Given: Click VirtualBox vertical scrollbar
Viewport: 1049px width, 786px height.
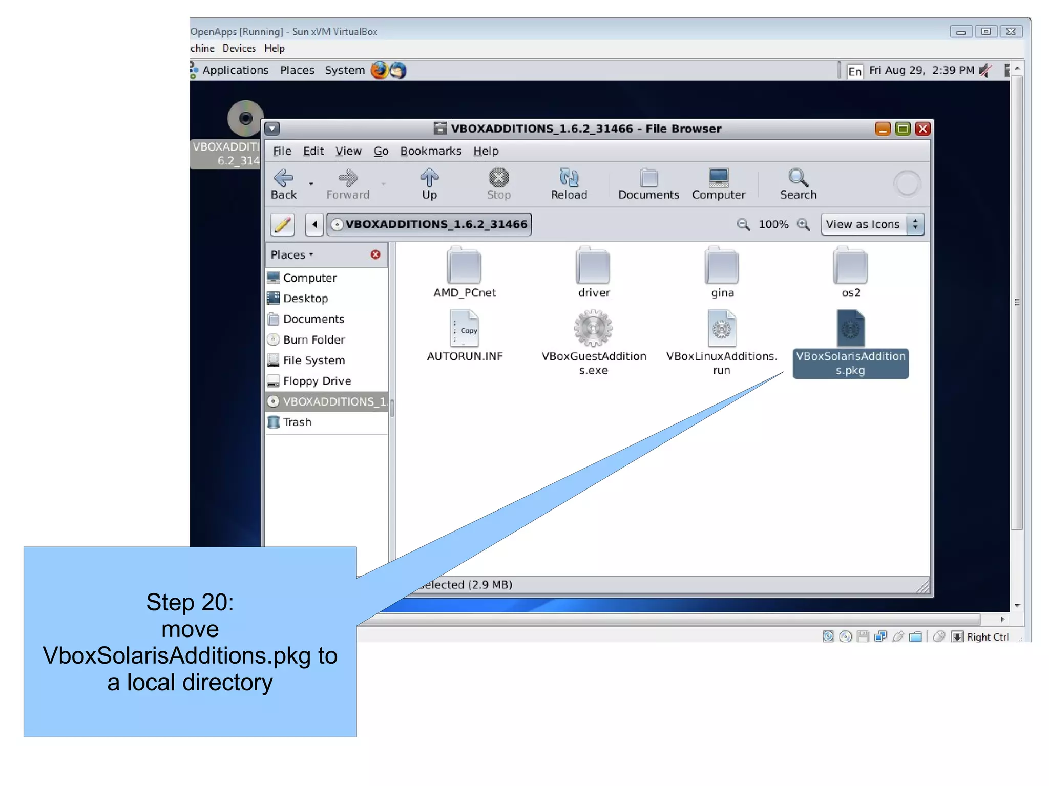Looking at the screenshot, I should (x=1017, y=302).
